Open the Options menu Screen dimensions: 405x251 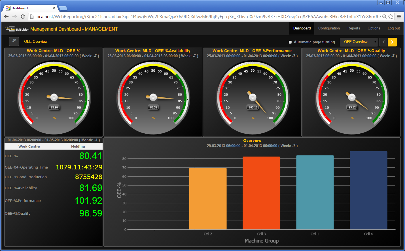[374, 28]
